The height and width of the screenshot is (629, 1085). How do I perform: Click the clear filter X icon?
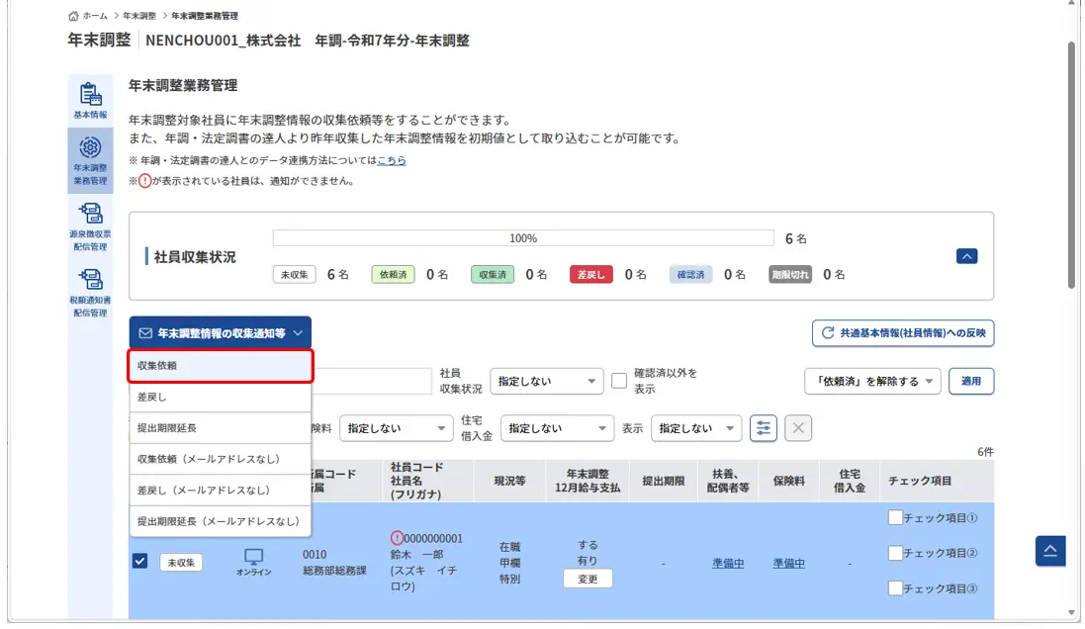[798, 428]
